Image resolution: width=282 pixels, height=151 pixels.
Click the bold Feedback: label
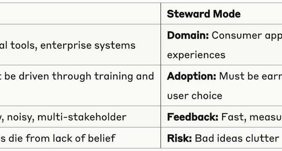(x=193, y=117)
